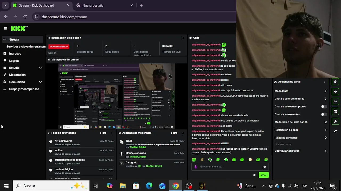341x191 pixels.
Task: Click the stream preview thumbnail
Action: [x=117, y=96]
